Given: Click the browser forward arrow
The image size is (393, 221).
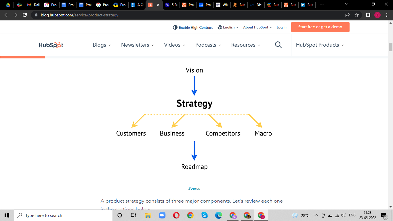Looking at the screenshot, I should click(x=16, y=15).
